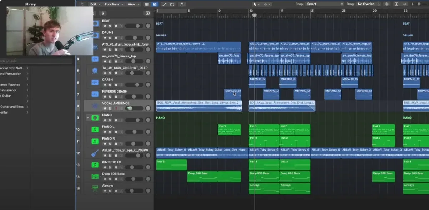Click the AT3_70_drum_loop_climb_foley track icon
Viewport: 429px width, 210px height.
click(x=95, y=47)
